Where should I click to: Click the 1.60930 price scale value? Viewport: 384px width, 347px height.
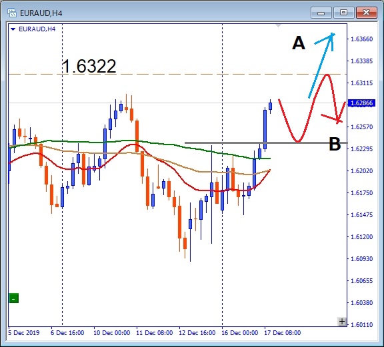tap(362, 259)
